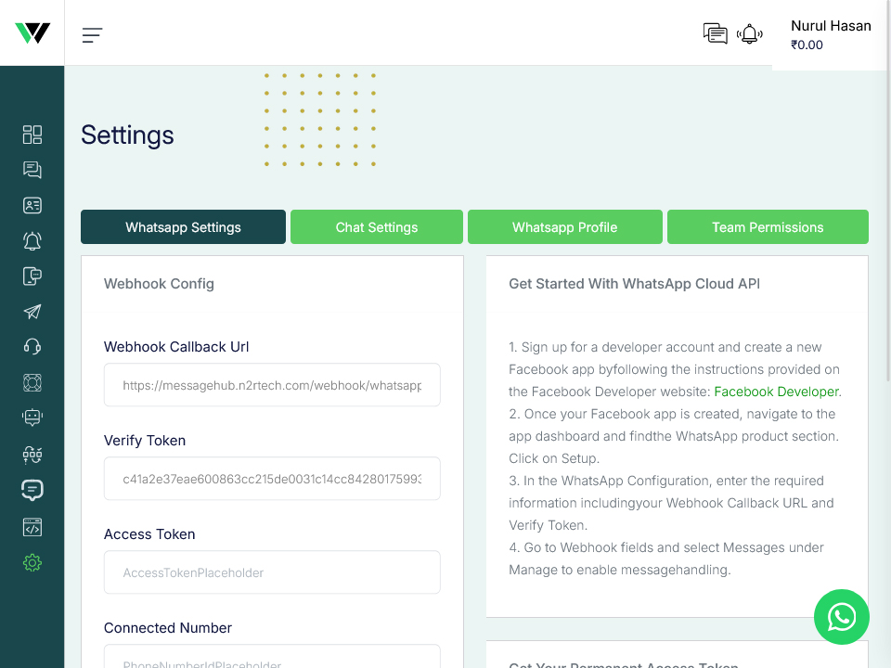Focus the Webhook Callback Url field
The width and height of the screenshot is (891, 668).
coord(272,385)
